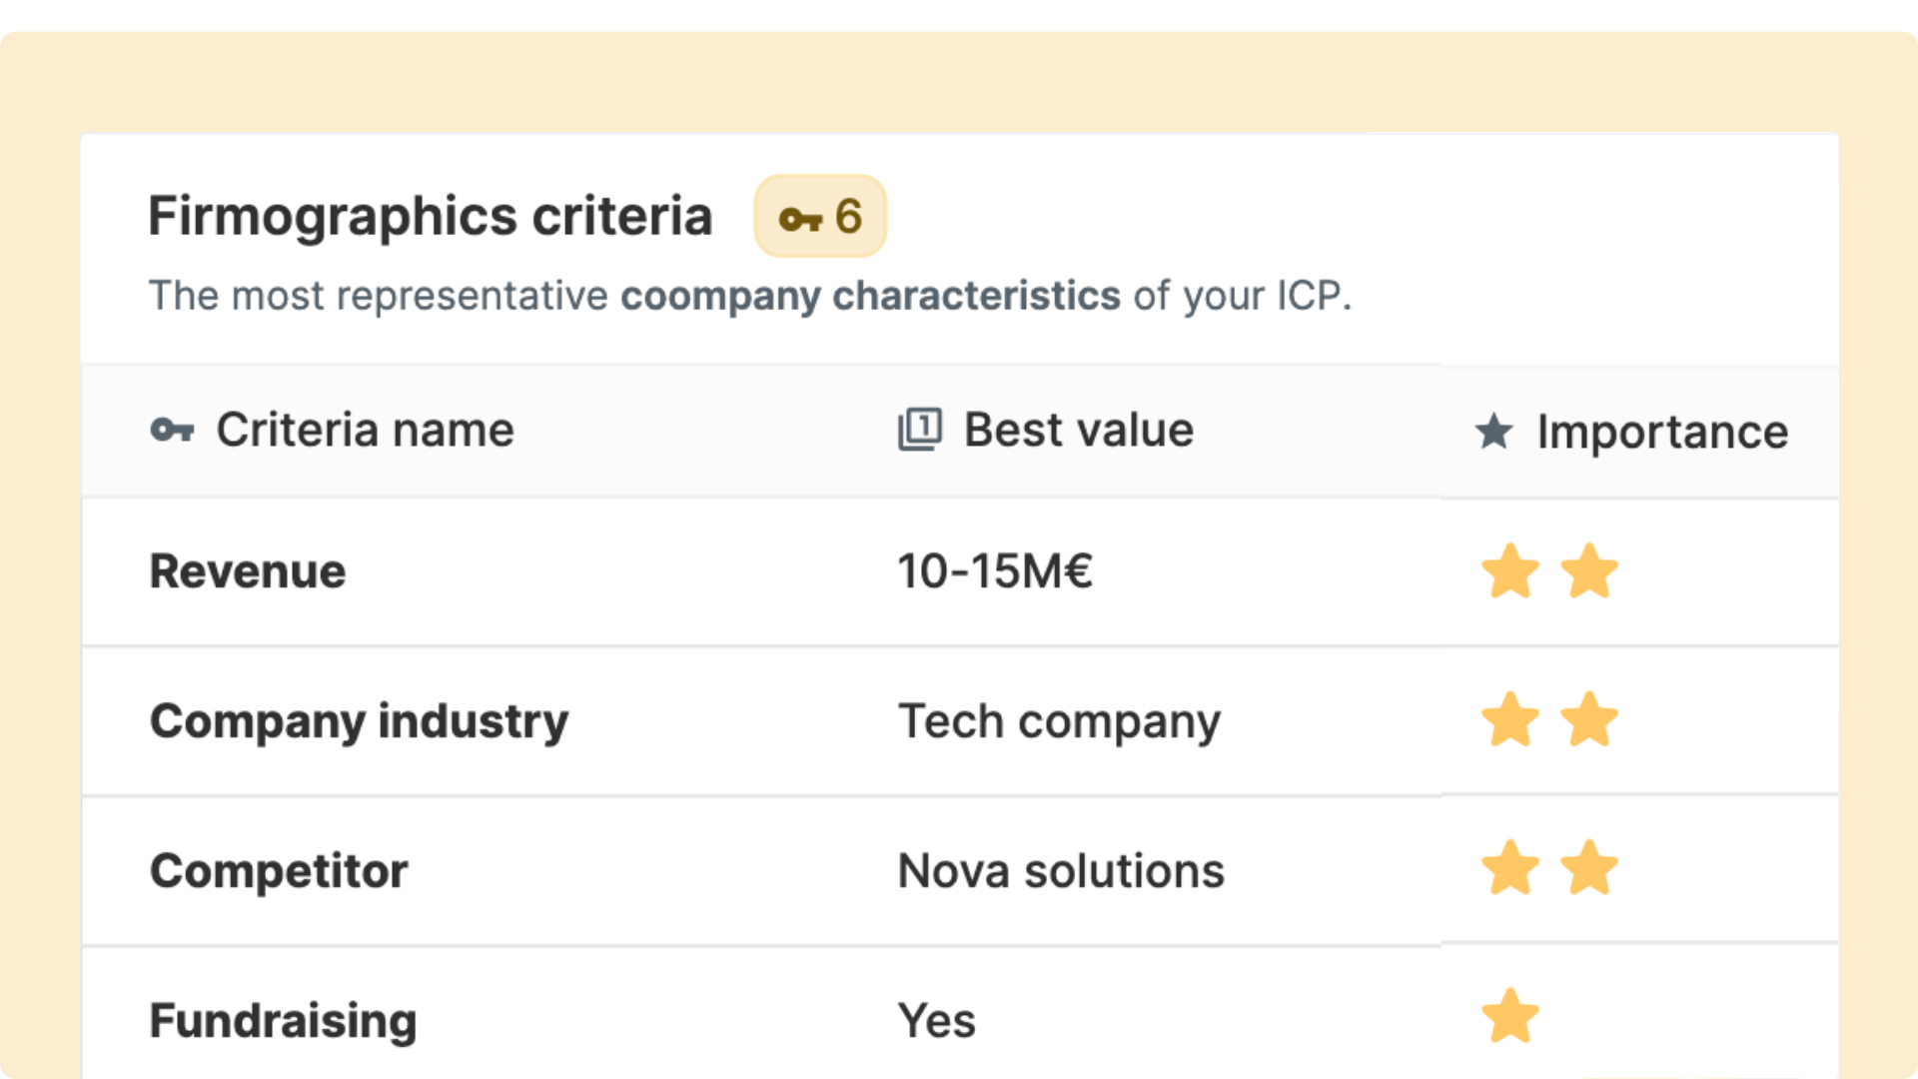Click second importance star for Revenue
The width and height of the screenshot is (1918, 1079).
pos(1588,571)
